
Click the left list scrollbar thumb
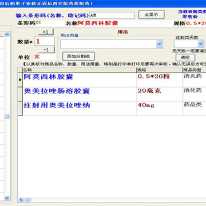(7, 116)
